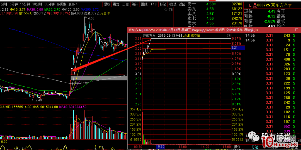
Task: Maximize the 京东方A 分时 popup window
Action: (297, 30)
